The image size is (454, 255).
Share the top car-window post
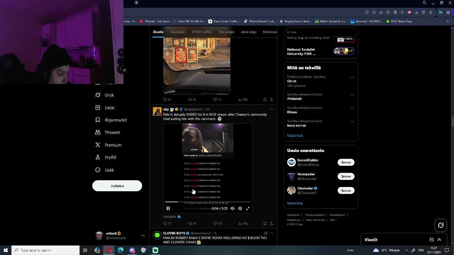pos(271,100)
